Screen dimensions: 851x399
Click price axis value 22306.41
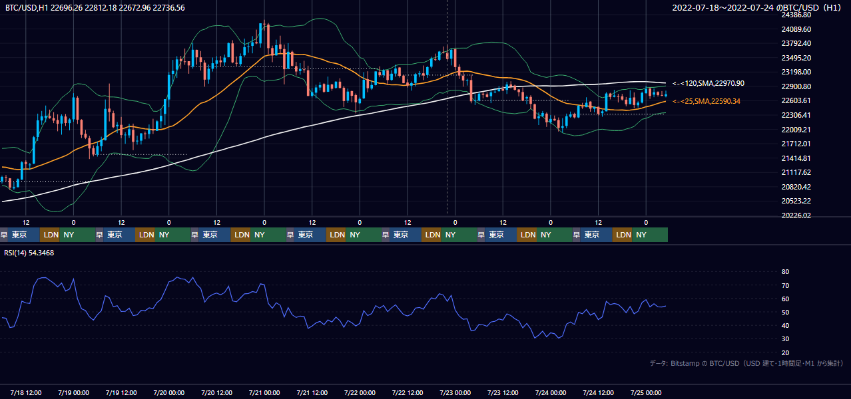coord(796,115)
